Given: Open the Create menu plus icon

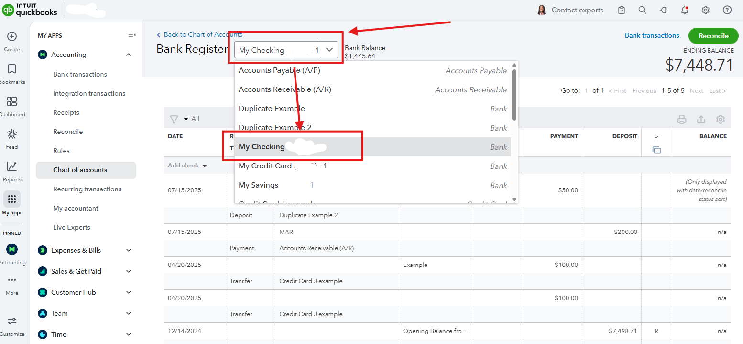Looking at the screenshot, I should pyautogui.click(x=12, y=36).
